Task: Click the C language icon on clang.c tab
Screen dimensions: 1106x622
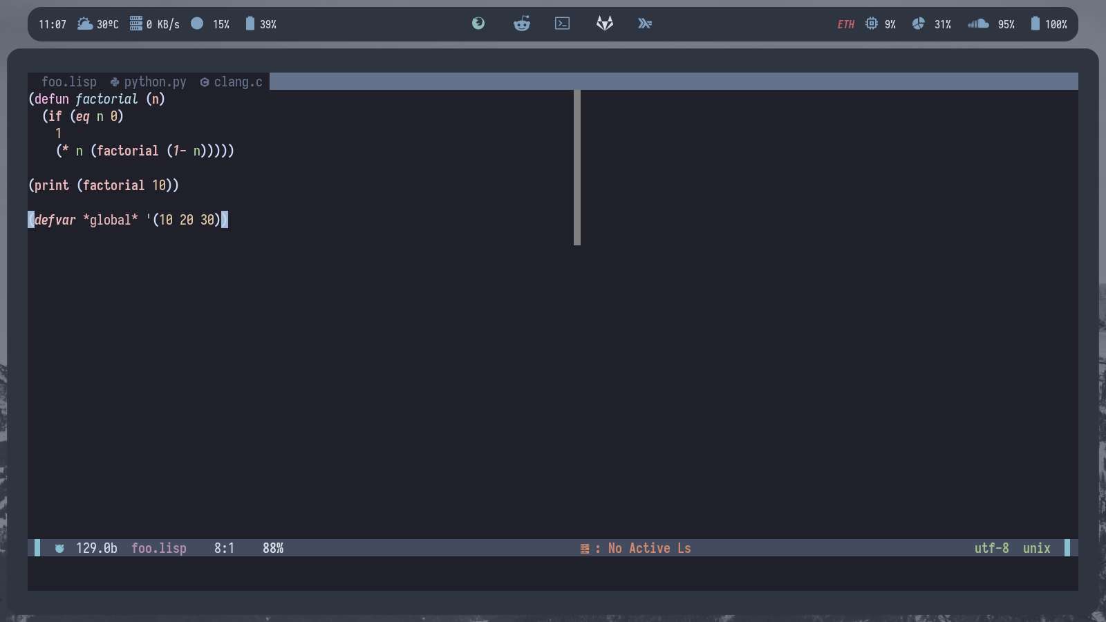Action: click(205, 82)
